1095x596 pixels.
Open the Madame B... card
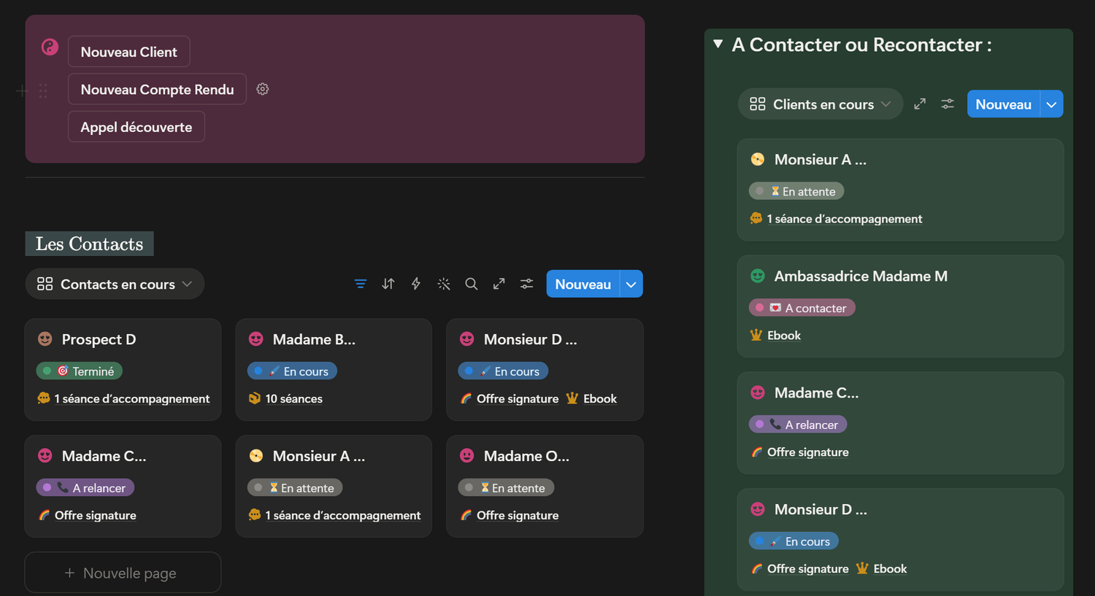click(334, 369)
